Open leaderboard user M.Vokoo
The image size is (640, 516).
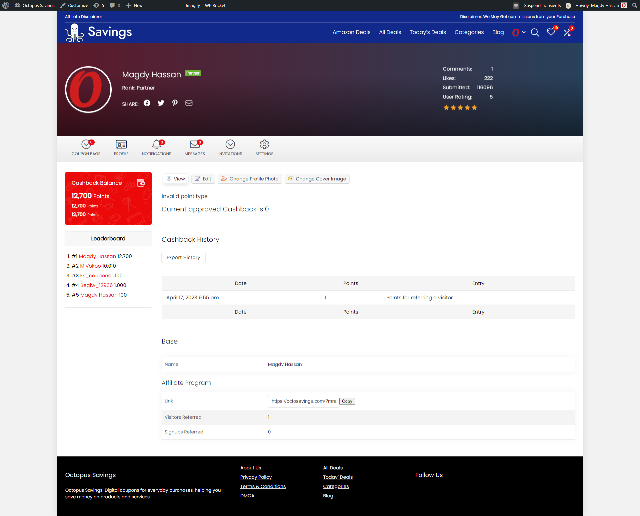point(90,266)
